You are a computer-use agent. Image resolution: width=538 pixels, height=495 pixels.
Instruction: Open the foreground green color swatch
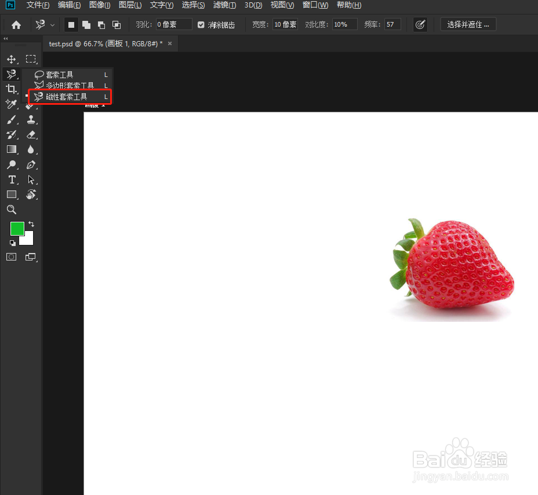point(17,229)
